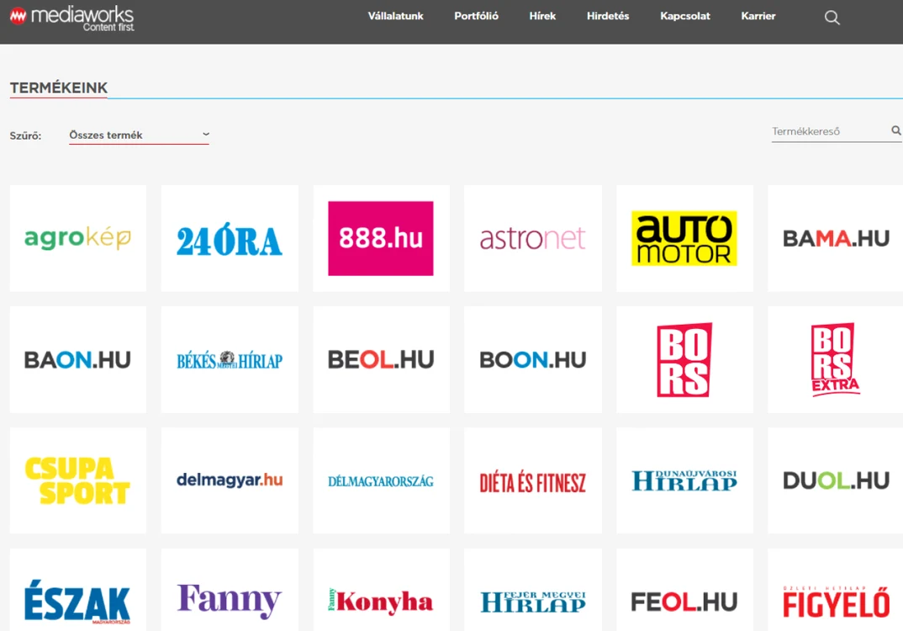The image size is (903, 631).
Task: Open the BOON.HU product tile
Action: (x=533, y=359)
